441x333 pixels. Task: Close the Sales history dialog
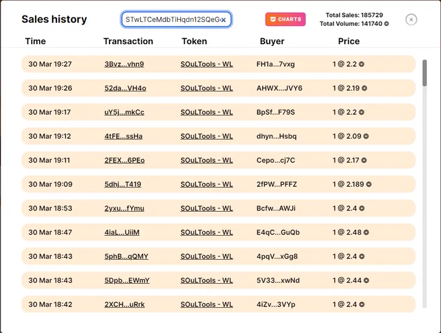click(x=411, y=19)
